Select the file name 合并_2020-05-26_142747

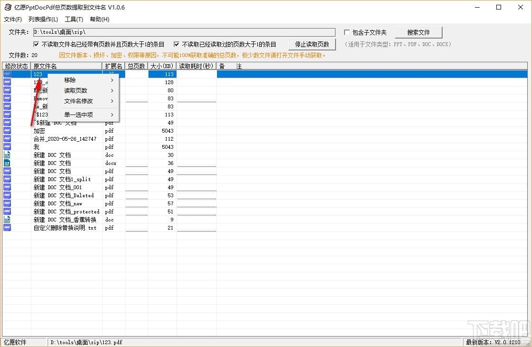[x=65, y=139]
